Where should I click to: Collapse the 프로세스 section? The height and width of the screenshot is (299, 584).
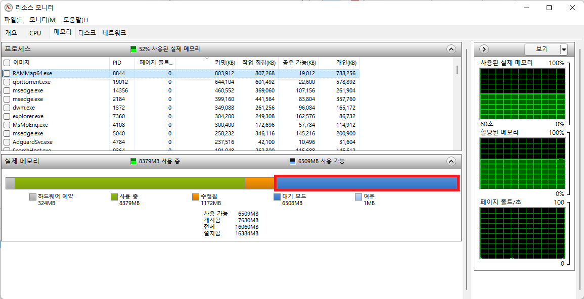(x=451, y=49)
